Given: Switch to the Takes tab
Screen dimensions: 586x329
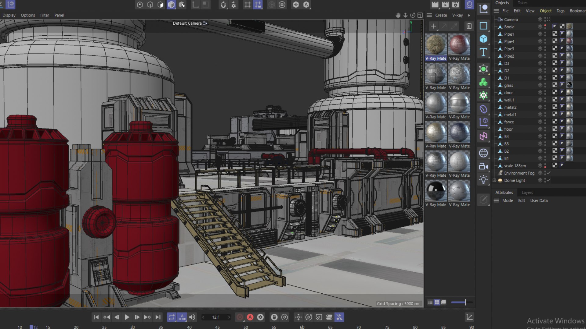Looking at the screenshot, I should pyautogui.click(x=523, y=3).
